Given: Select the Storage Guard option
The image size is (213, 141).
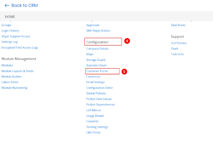Looking at the screenshot, I should coord(96,60).
